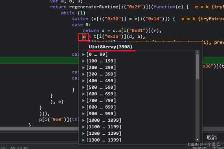
Task: Expand the [300 … 399] range triangle
Action: (83, 74)
